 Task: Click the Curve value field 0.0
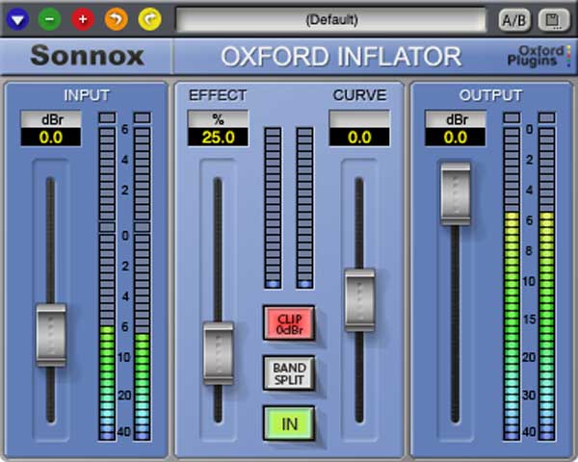coord(359,138)
